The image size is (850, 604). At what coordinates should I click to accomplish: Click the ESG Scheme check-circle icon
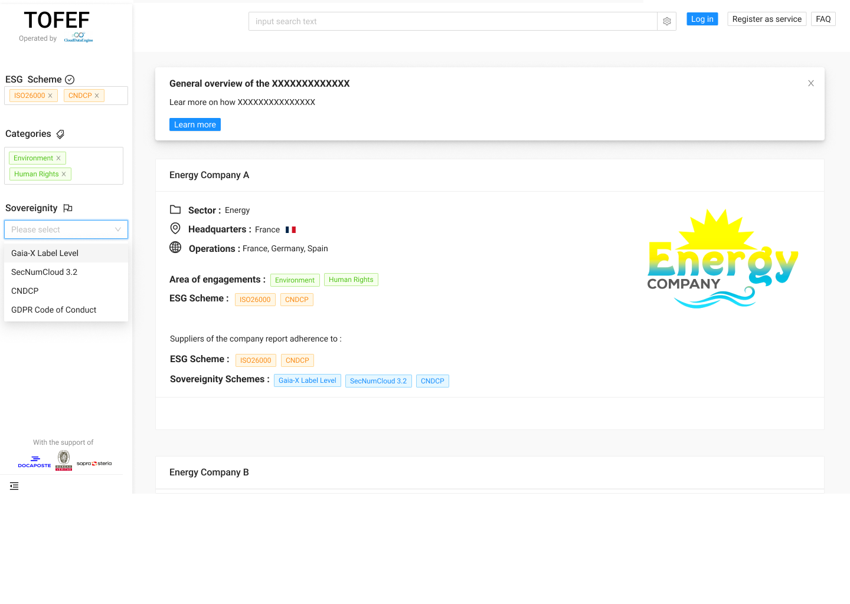coord(70,80)
